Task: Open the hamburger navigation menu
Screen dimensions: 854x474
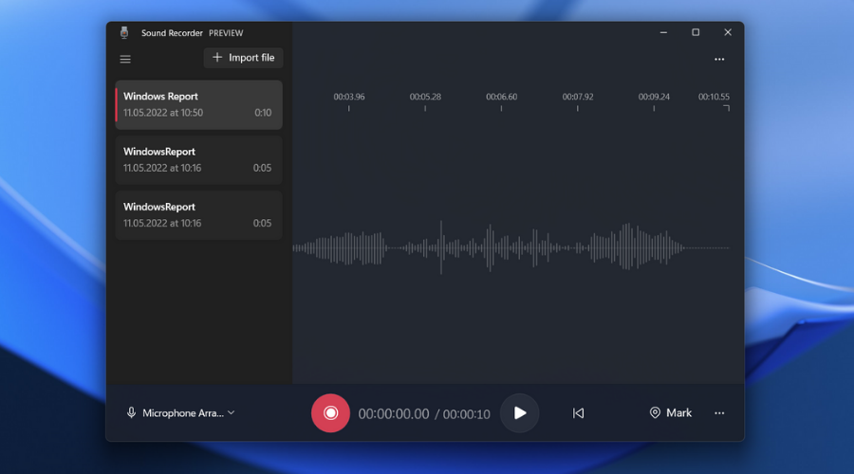Action: [125, 59]
